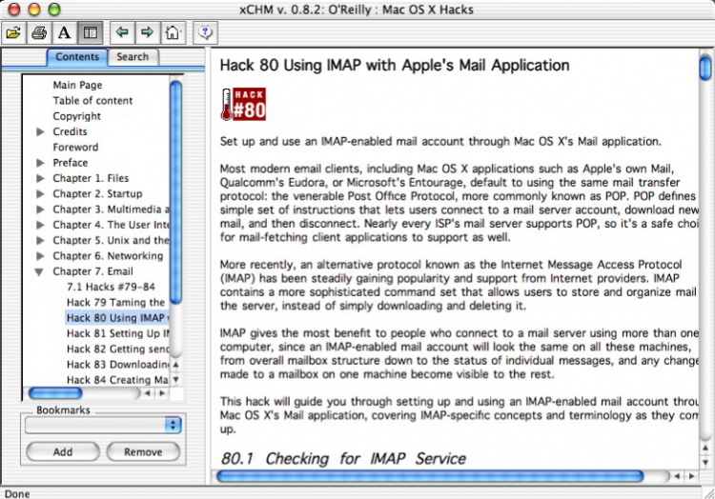
Task: Click the '80.1 Checking for IMAP Service' heading
Action: (x=343, y=458)
